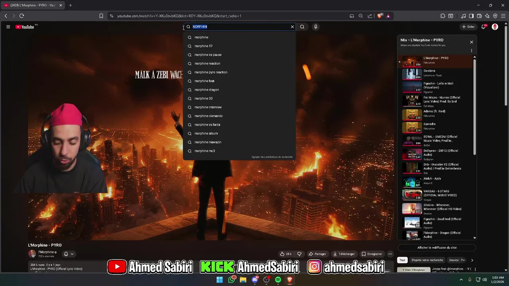The width and height of the screenshot is (509, 286).
Task: Open Brave Rewards triangle icon
Action: point(388,16)
